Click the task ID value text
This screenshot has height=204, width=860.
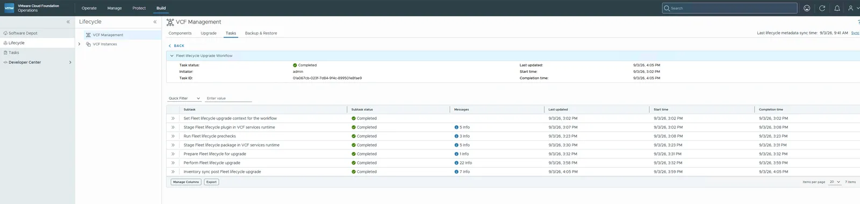(327, 78)
